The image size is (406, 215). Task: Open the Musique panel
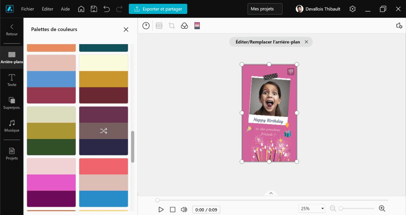(12, 126)
